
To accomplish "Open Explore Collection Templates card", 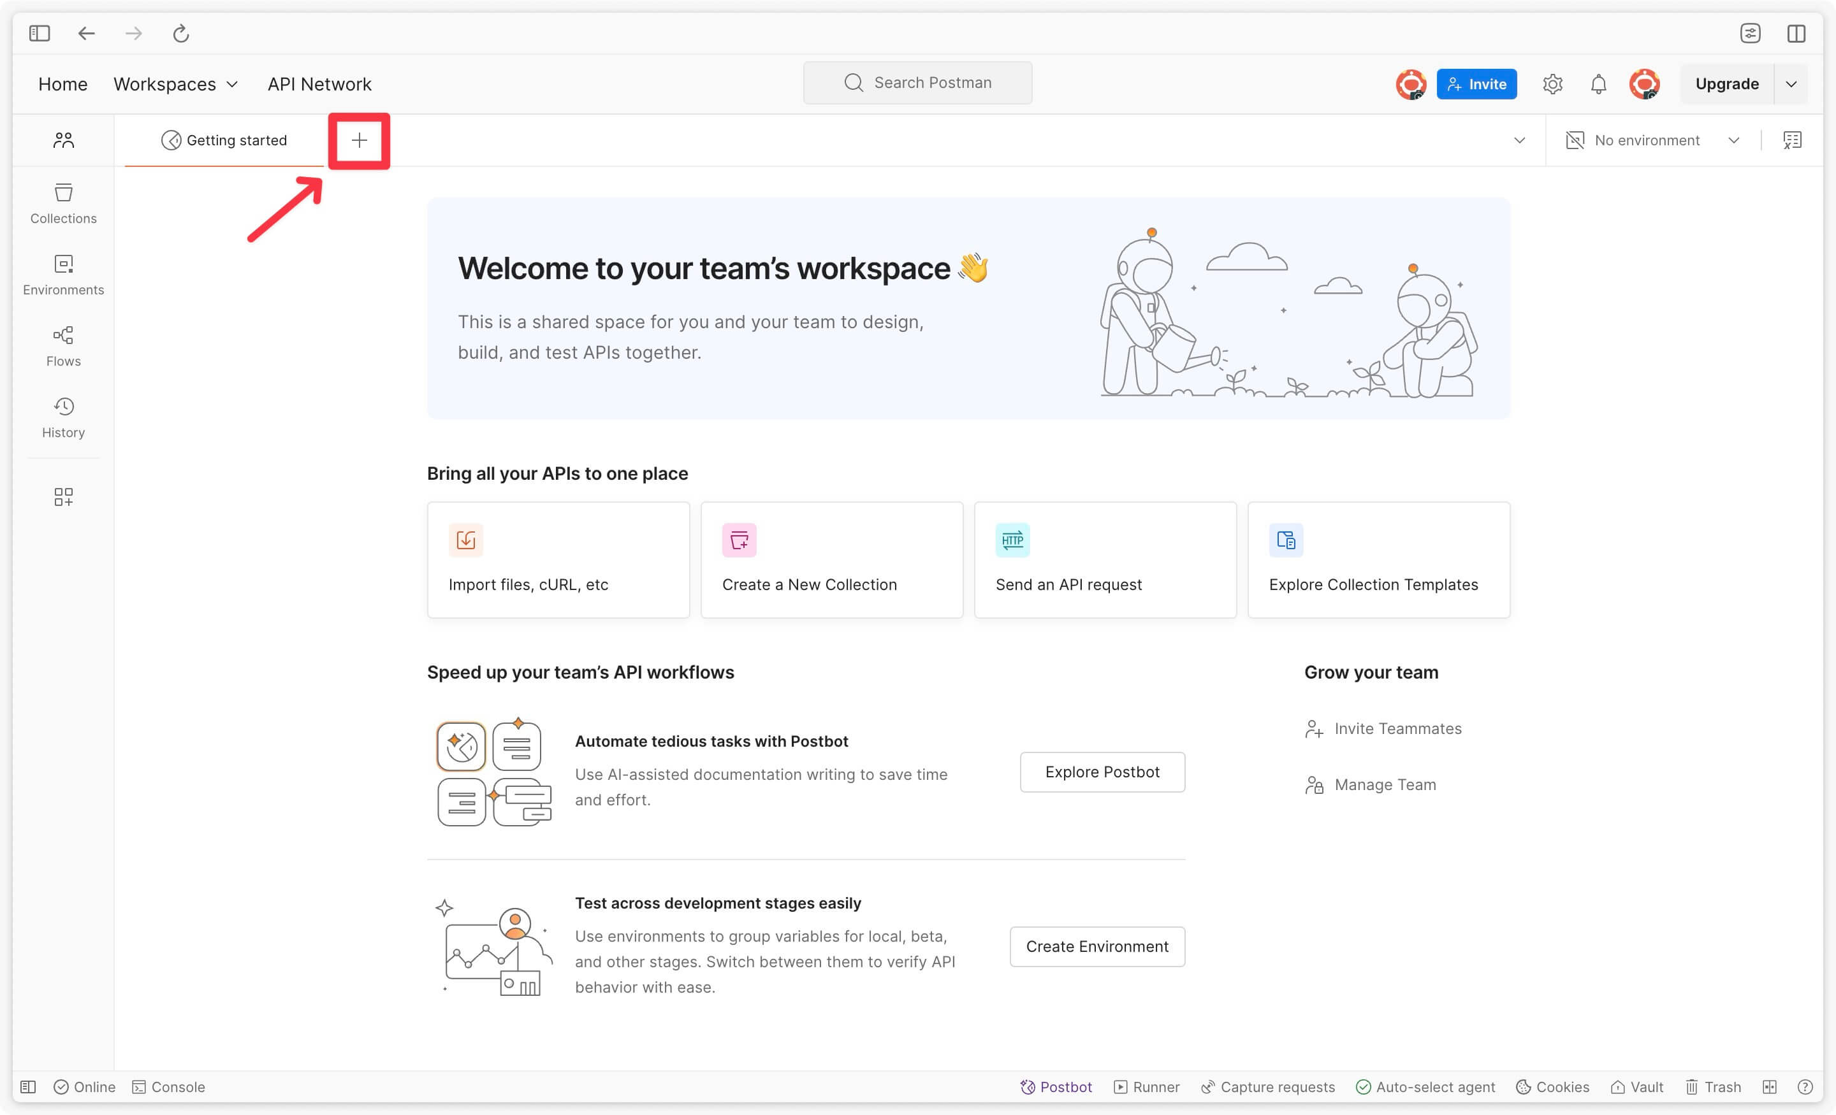I will (x=1378, y=559).
